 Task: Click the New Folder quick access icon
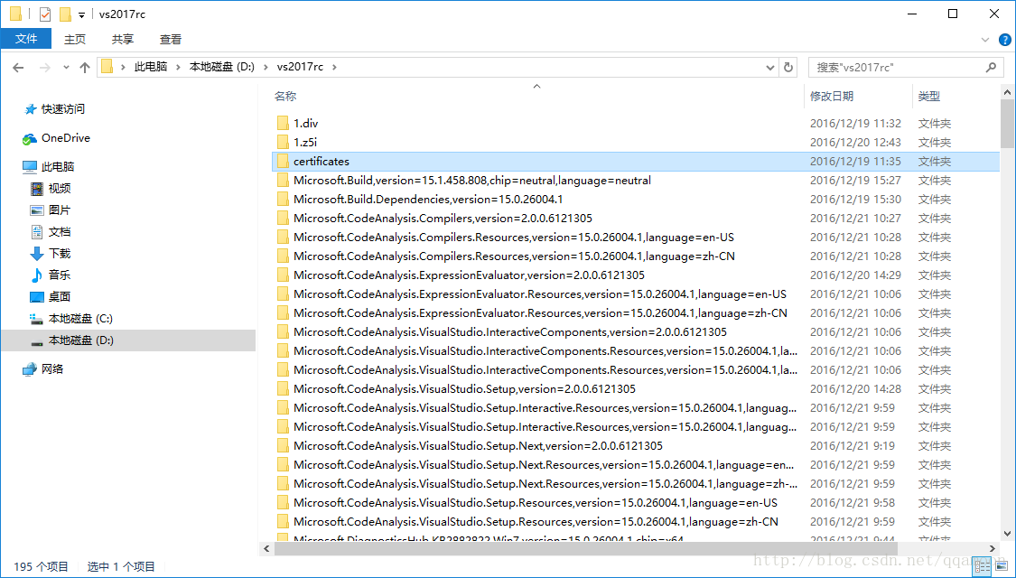[x=65, y=14]
